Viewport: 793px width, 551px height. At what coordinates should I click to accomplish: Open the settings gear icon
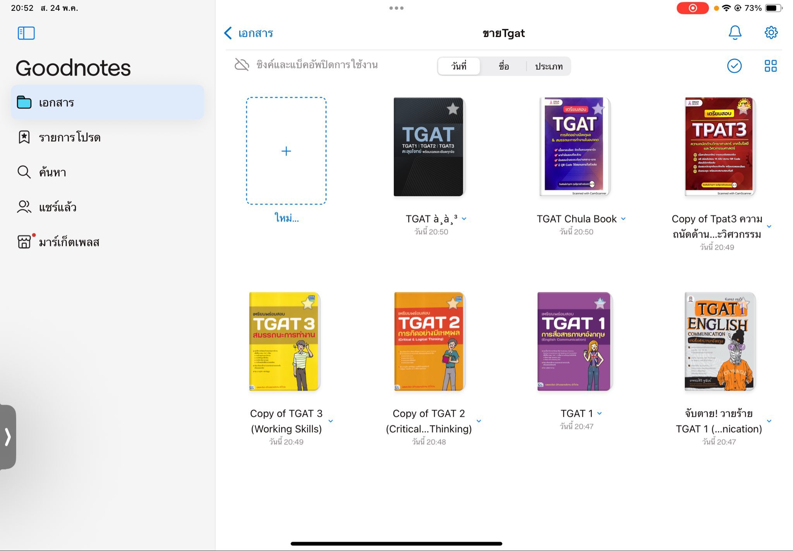click(x=771, y=33)
